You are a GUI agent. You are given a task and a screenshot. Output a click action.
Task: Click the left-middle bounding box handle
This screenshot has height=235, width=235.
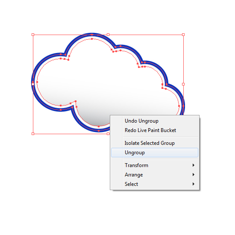click(33, 84)
